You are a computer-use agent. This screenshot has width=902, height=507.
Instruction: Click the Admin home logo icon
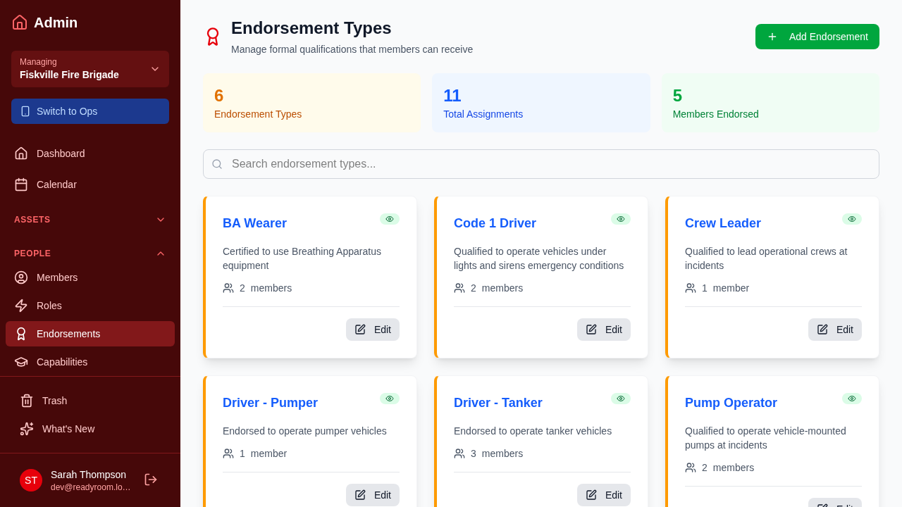coord(20,23)
